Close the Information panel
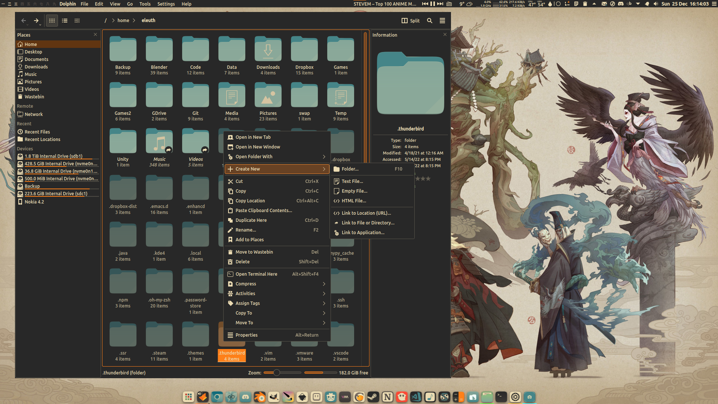The image size is (718, 404). (445, 34)
